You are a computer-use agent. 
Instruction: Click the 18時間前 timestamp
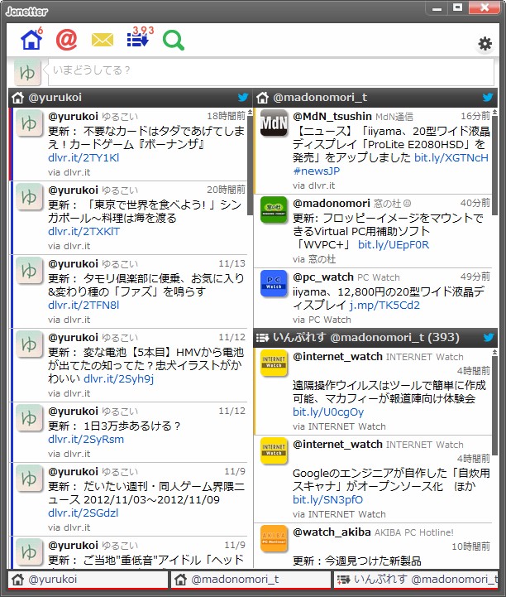(x=227, y=116)
